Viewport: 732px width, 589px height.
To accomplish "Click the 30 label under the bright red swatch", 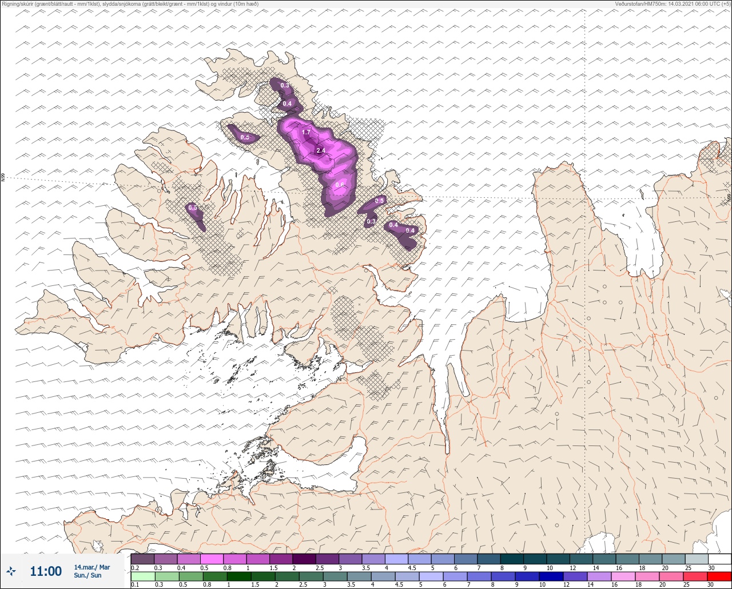I will (x=710, y=585).
